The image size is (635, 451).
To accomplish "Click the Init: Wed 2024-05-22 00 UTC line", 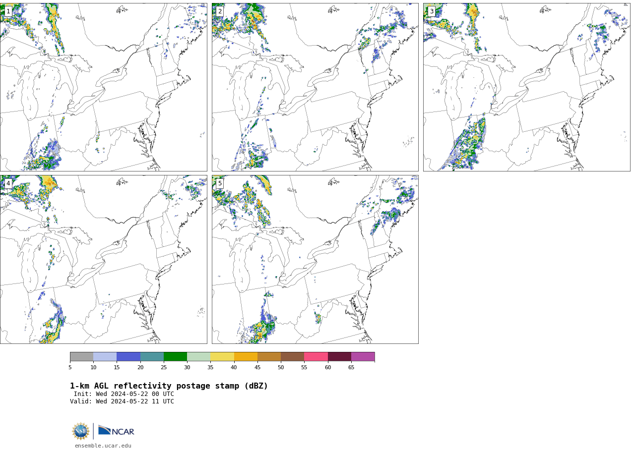I will [124, 394].
